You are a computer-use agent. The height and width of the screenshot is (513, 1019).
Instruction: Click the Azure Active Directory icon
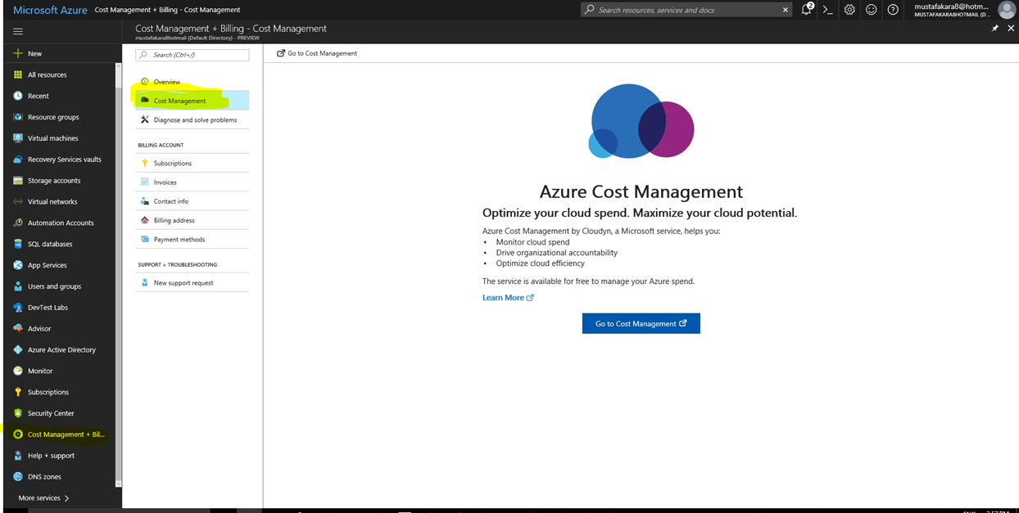[x=18, y=349]
